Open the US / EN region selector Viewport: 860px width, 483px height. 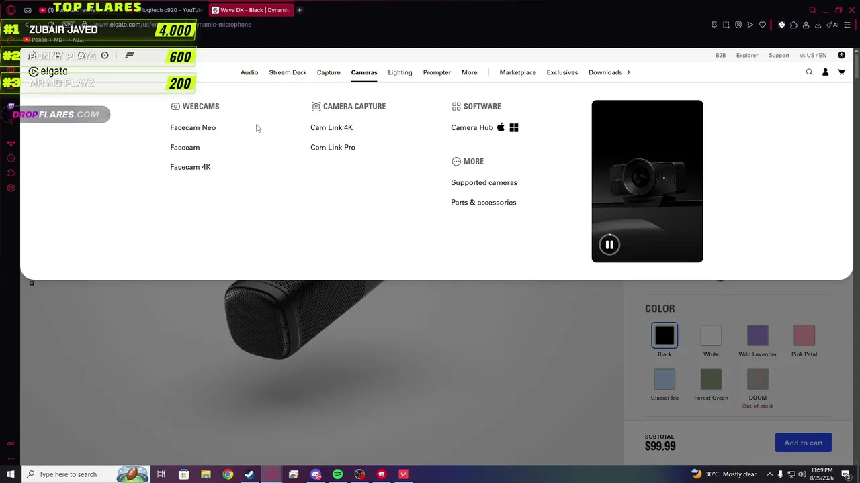813,55
